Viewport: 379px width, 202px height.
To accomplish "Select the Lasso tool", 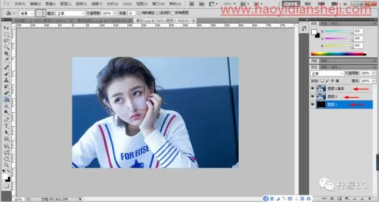I will 6,41.
